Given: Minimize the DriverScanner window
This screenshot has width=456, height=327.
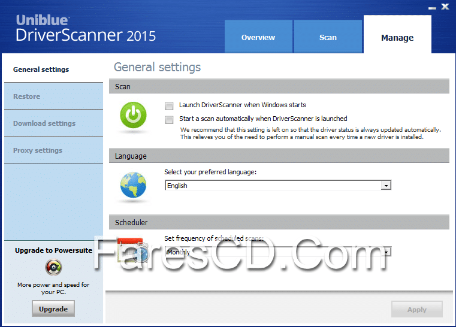Looking at the screenshot, I should click(x=432, y=8).
